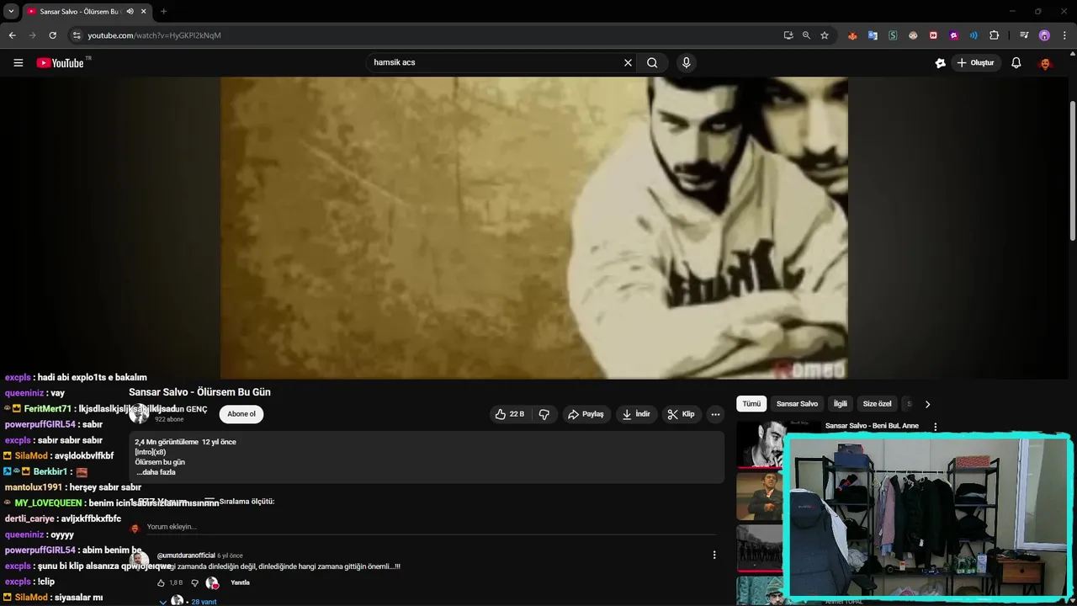The height and width of the screenshot is (606, 1077).
Task: Open the media control playlist icon
Action: pos(1024,35)
